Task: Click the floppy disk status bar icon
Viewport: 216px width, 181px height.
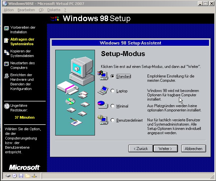Action: click(x=21, y=176)
